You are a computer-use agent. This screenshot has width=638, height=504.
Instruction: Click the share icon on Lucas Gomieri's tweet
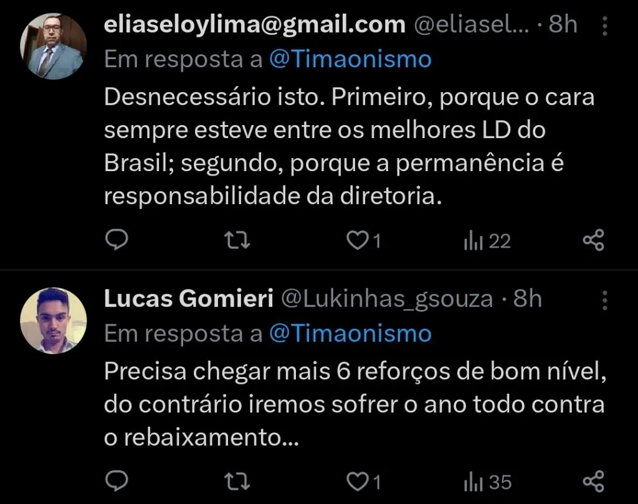tap(593, 480)
